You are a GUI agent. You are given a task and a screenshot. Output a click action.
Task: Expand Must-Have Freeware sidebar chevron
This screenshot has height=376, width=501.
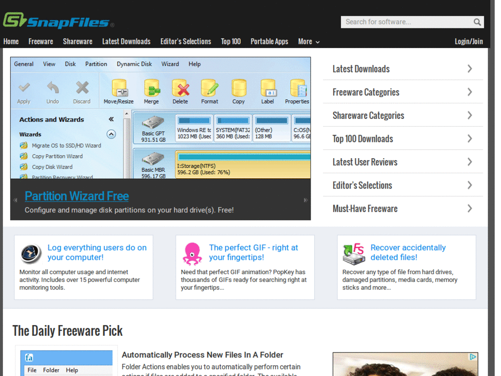tap(470, 209)
